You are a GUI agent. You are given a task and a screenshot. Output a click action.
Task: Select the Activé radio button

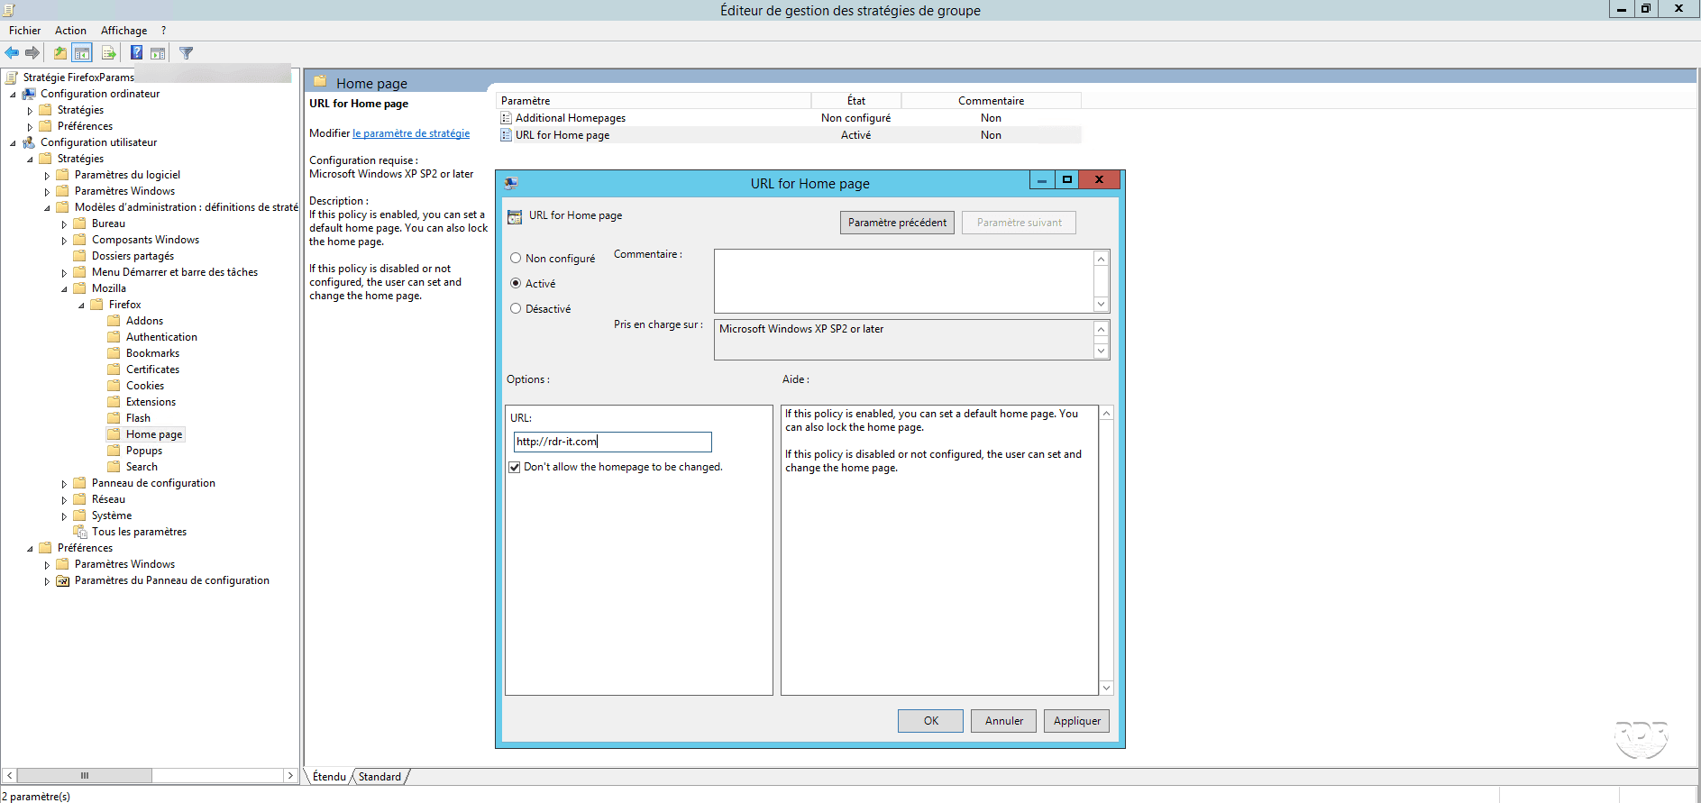pos(516,283)
